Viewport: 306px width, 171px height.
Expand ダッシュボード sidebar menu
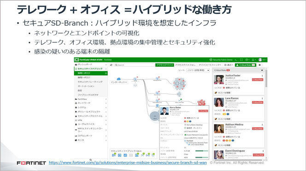click(x=91, y=64)
